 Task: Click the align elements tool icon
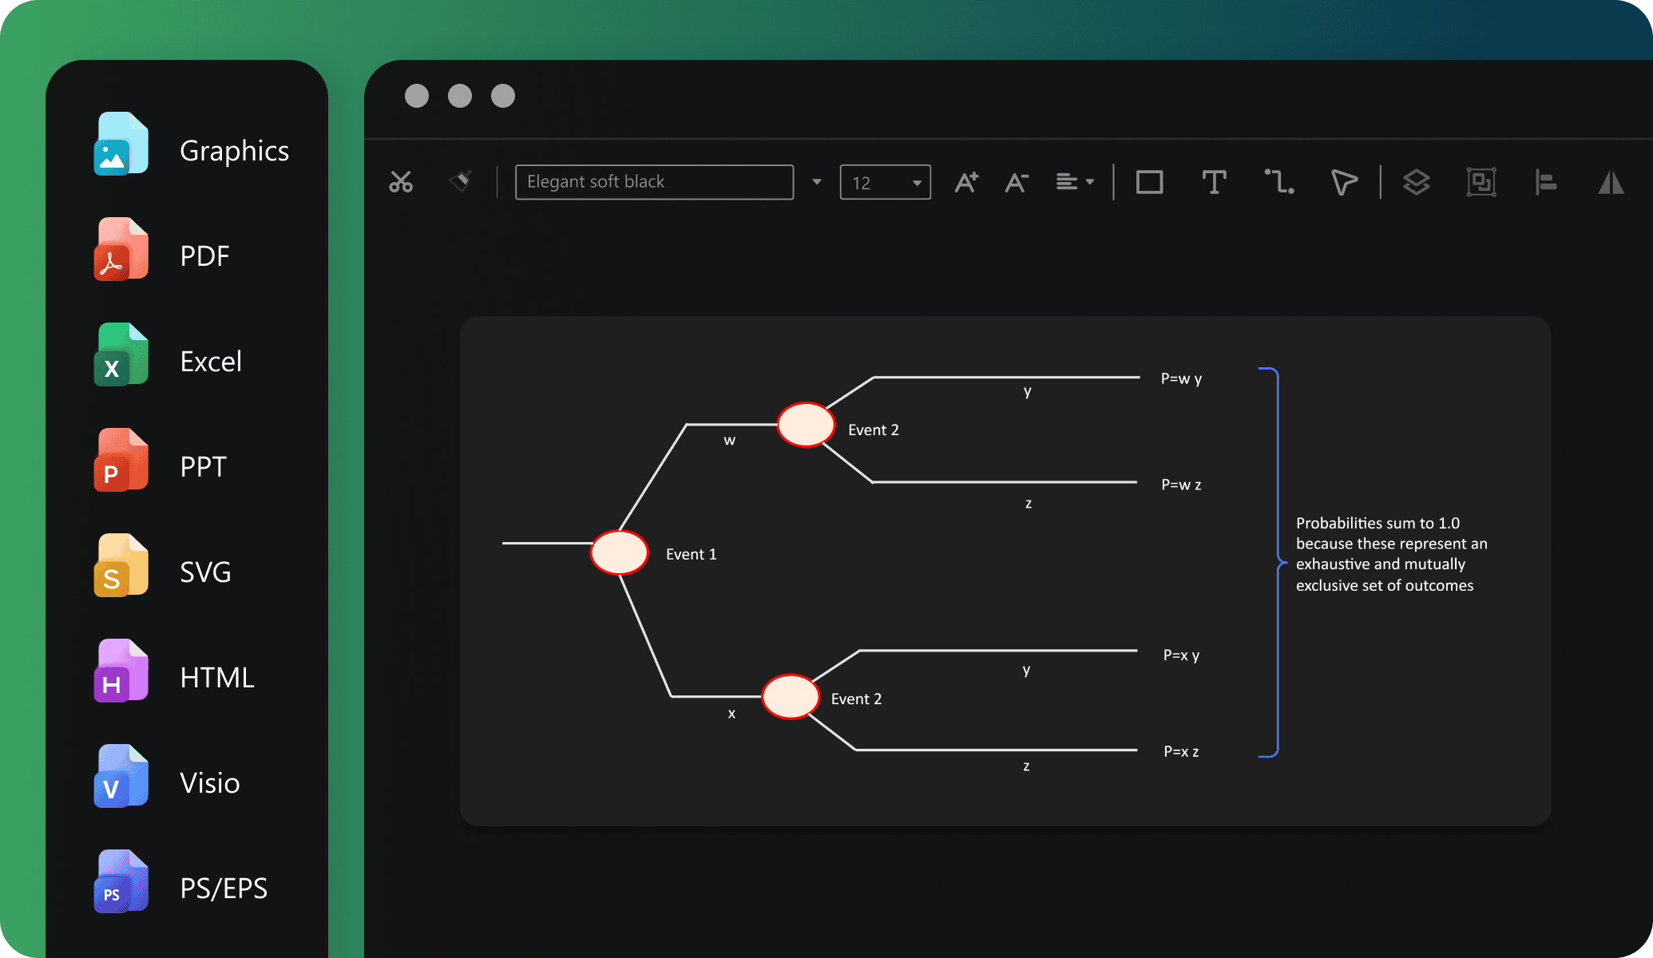[x=1546, y=181]
